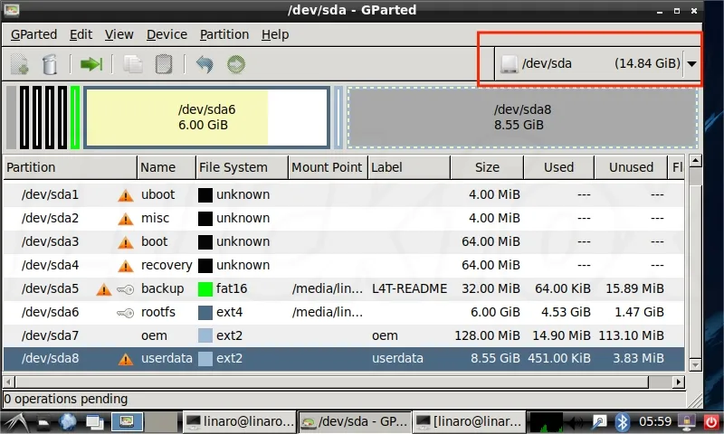Click the /dev/sda - GP... taskbar button
The width and height of the screenshot is (724, 434).
(354, 422)
